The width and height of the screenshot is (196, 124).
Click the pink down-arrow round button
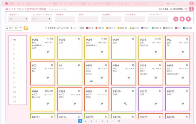(188, 19)
